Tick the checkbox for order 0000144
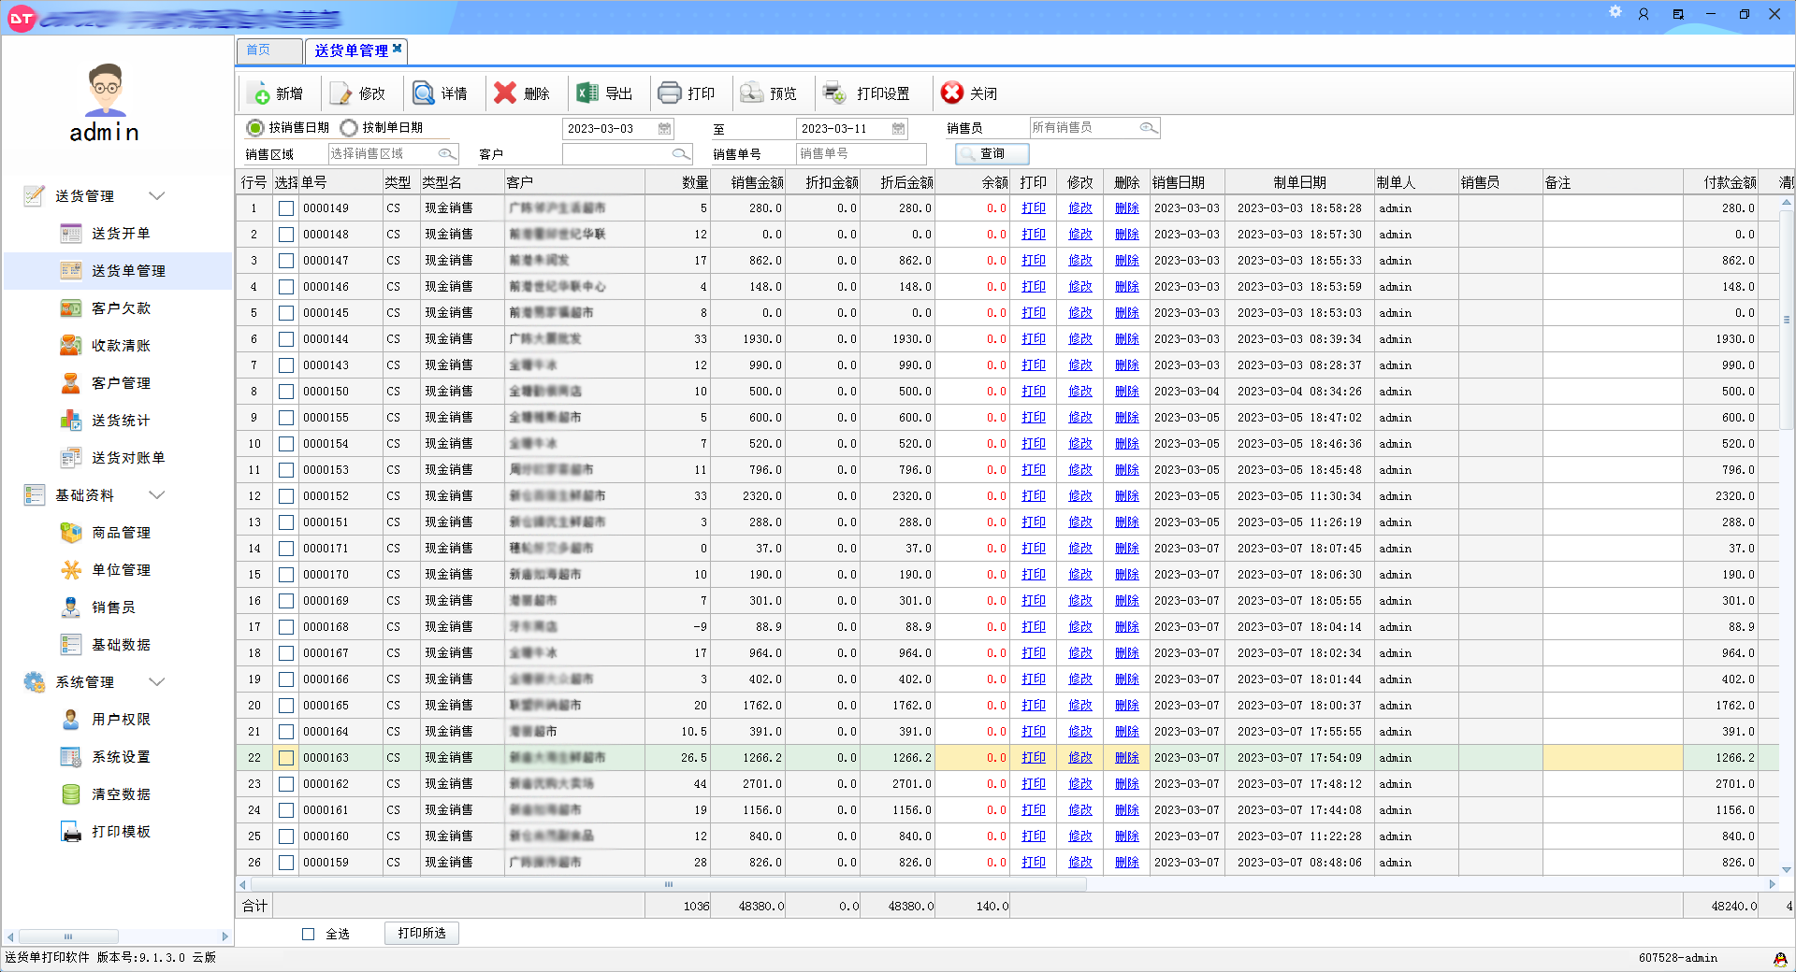Image resolution: width=1796 pixels, height=972 pixels. tap(286, 339)
